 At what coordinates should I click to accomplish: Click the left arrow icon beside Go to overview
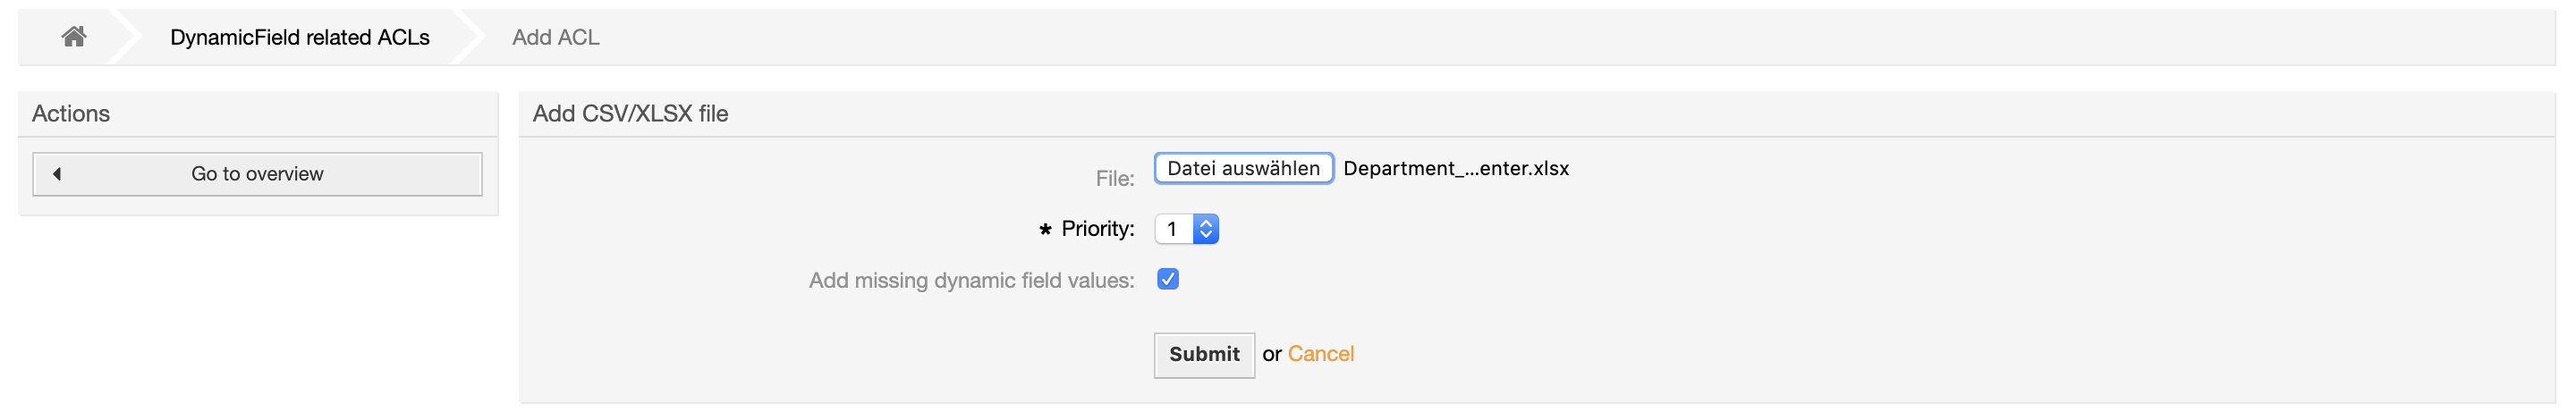pyautogui.click(x=57, y=174)
